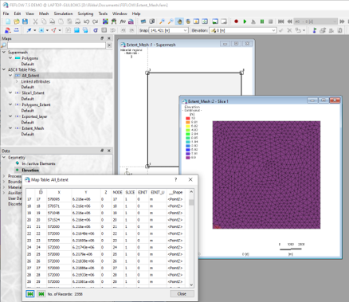Open the Tools menu

(103, 14)
